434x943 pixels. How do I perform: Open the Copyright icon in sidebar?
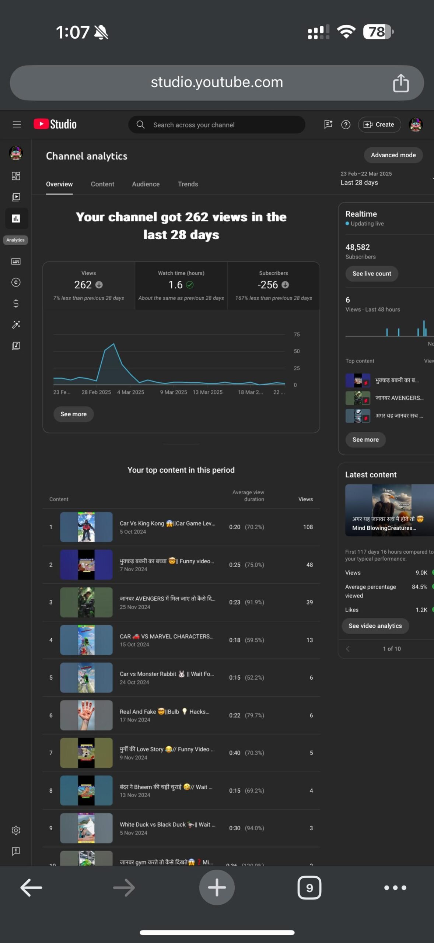(x=16, y=283)
